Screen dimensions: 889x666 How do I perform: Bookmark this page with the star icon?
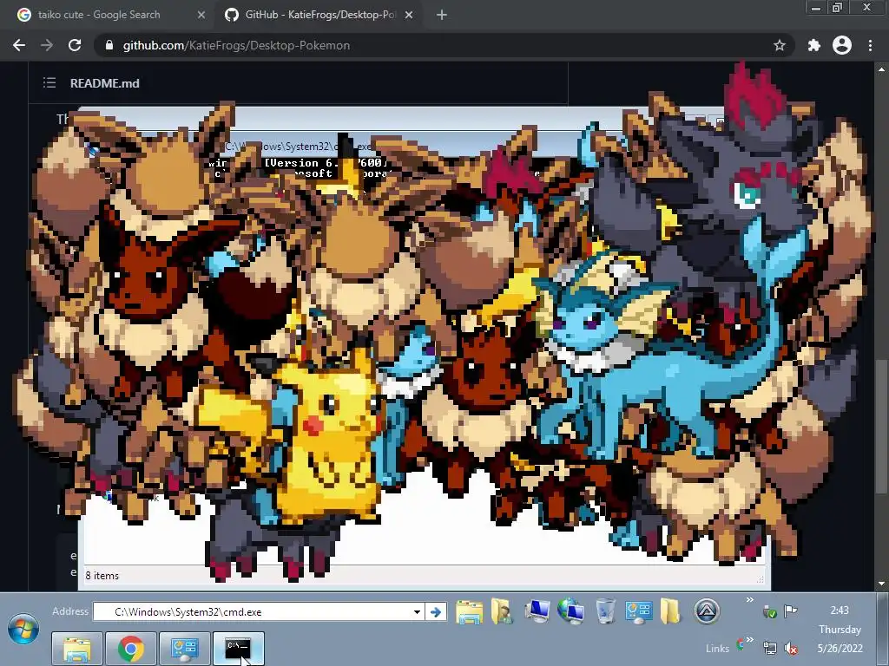click(780, 45)
